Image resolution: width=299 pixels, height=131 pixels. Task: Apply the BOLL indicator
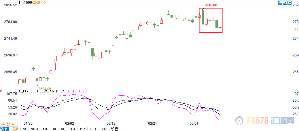click(x=93, y=129)
